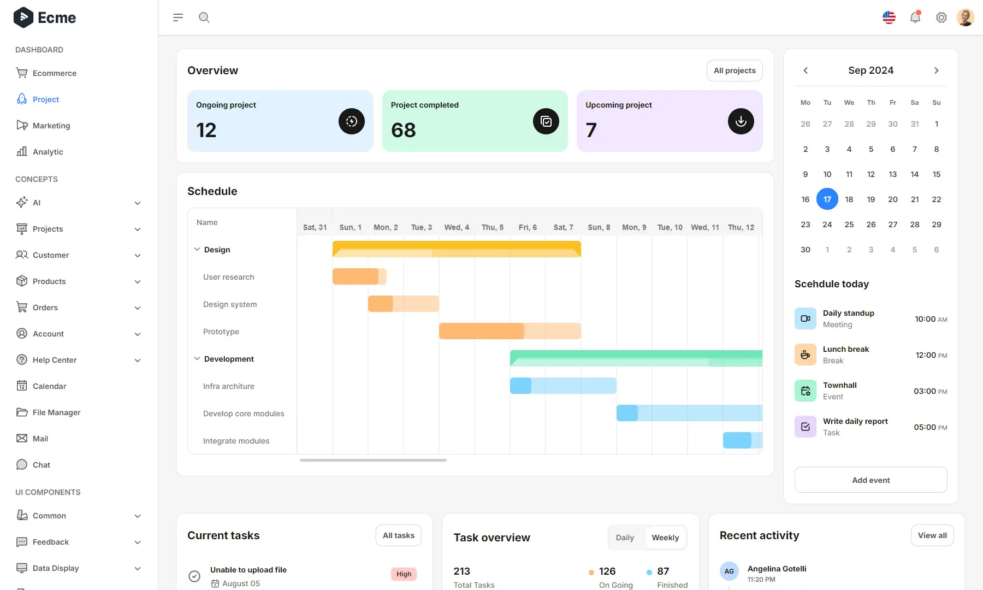Open the search icon in the header

[x=204, y=17]
